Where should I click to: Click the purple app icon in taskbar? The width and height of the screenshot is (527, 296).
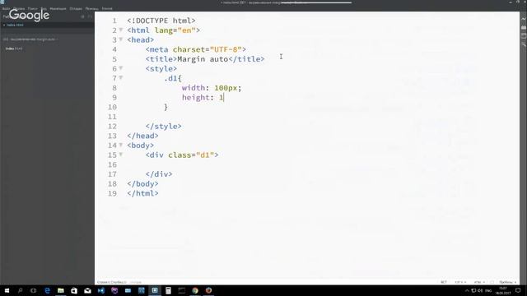tap(114, 290)
